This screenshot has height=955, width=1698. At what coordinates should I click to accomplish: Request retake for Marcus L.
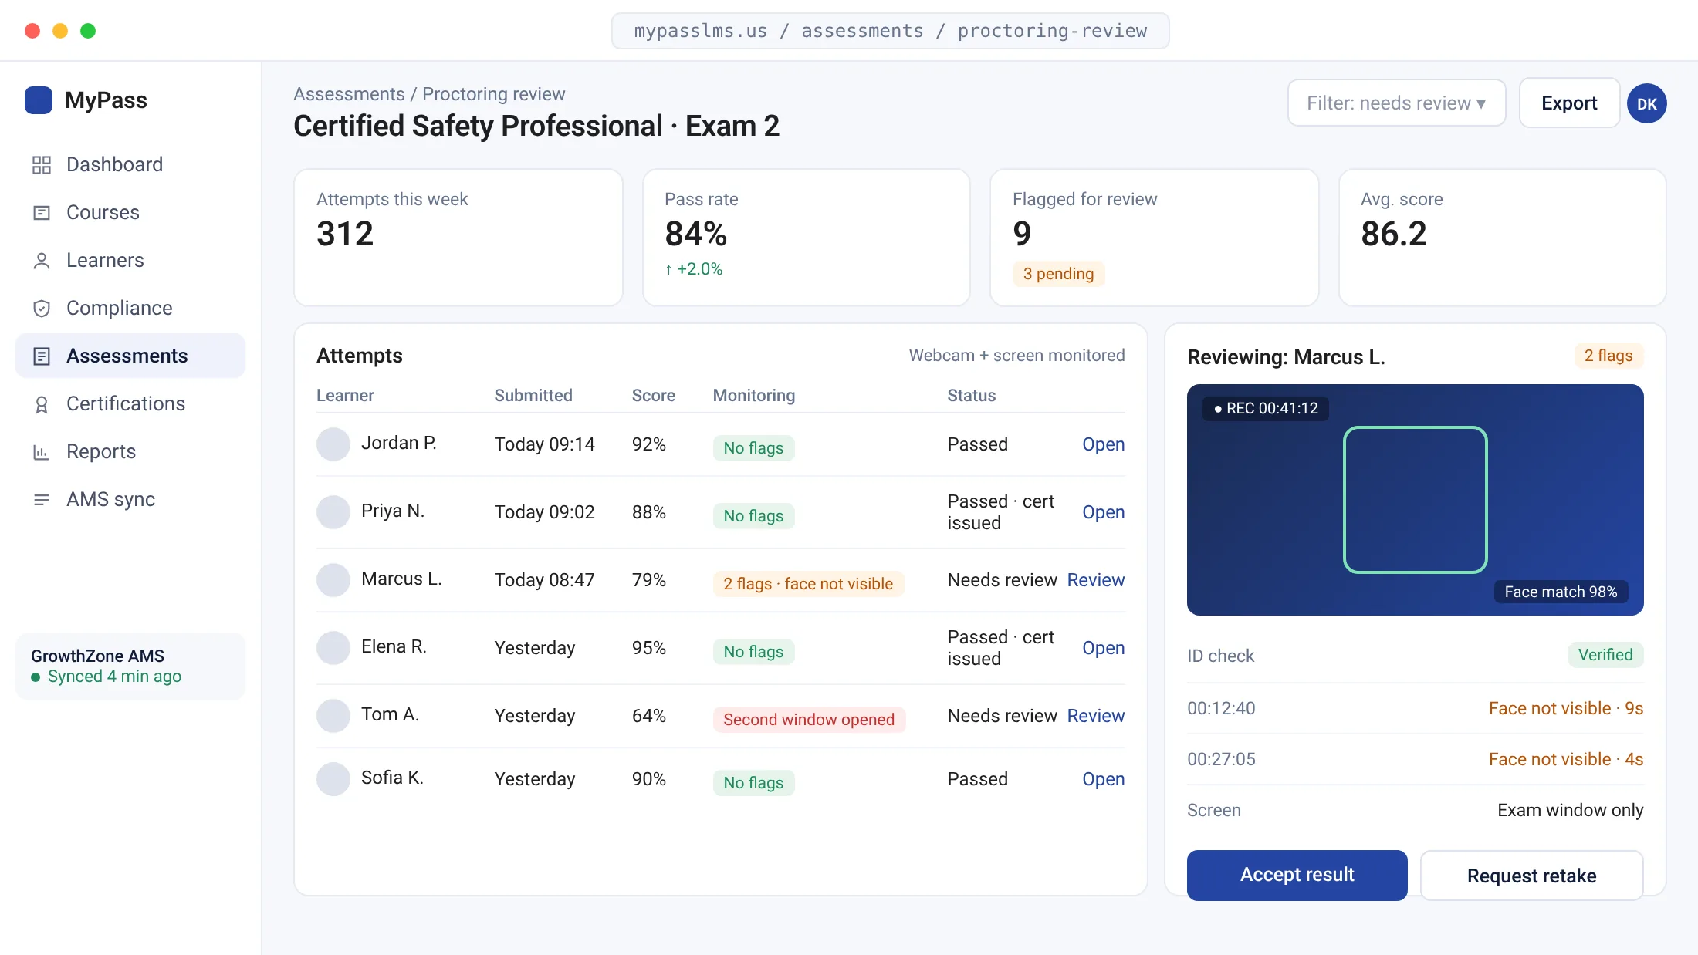1531,876
